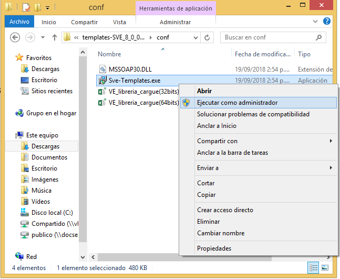340x279 pixels.
Task: Click the search magnifier icon
Action: coord(318,37)
